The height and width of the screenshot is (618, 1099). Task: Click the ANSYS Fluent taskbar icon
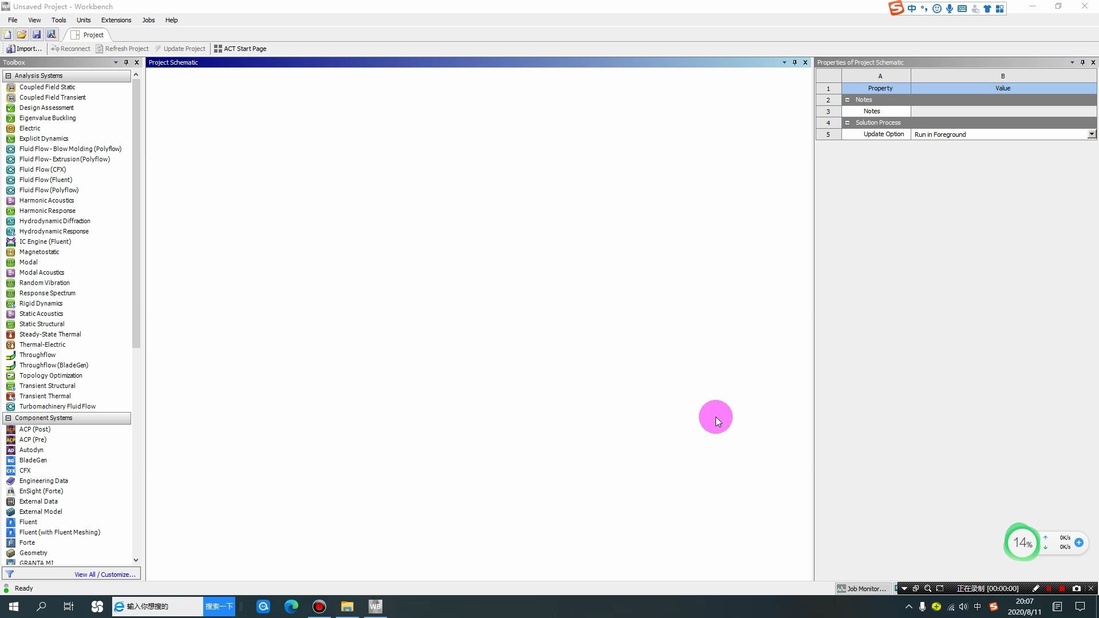tap(375, 606)
